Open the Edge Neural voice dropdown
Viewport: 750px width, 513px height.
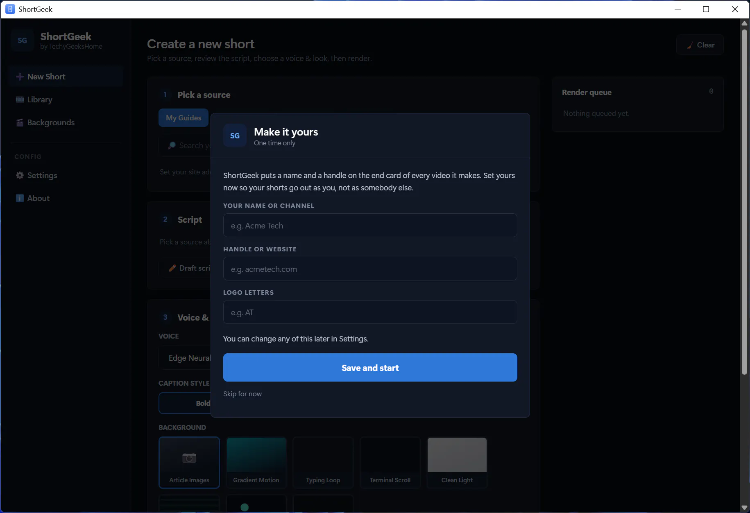click(x=185, y=358)
